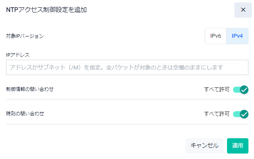Click the 対象IPバージョン label
This screenshot has width=254, height=159.
[25, 36]
